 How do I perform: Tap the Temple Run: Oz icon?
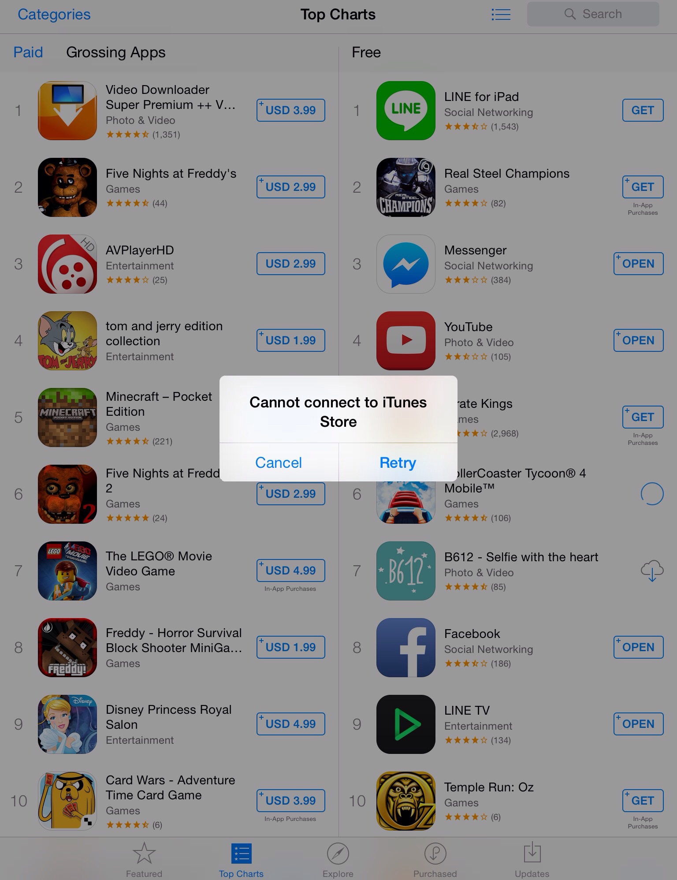pos(406,801)
